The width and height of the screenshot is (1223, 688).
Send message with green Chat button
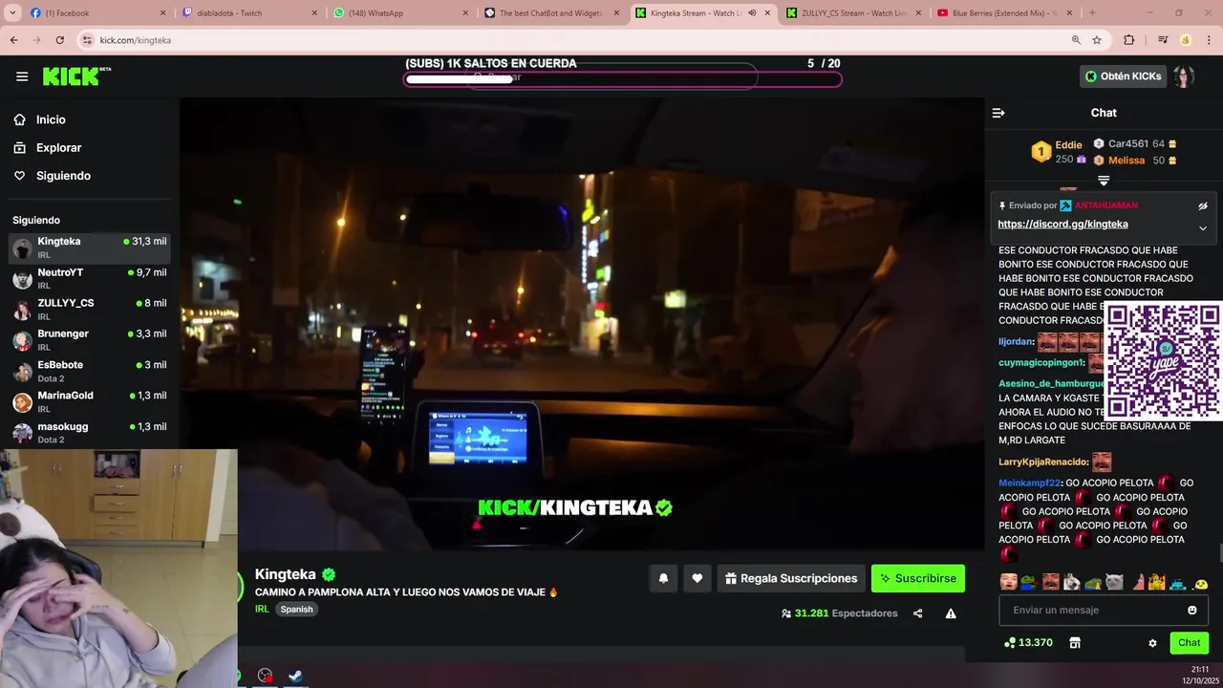tap(1189, 643)
